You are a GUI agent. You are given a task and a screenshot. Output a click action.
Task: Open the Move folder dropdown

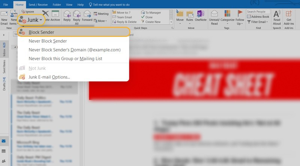click(180, 18)
